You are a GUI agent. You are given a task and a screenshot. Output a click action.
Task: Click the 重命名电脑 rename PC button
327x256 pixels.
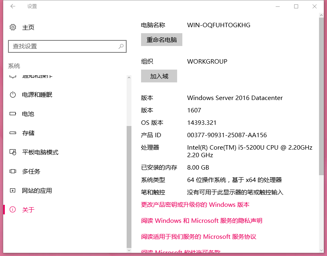[161, 40]
